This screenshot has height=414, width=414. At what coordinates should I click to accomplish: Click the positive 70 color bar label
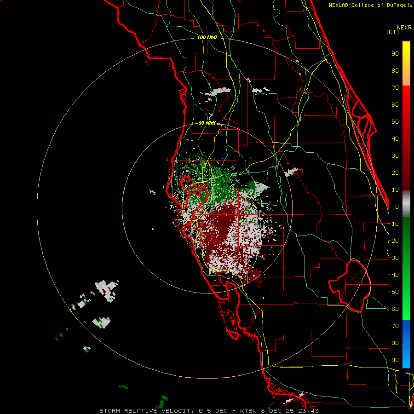click(x=395, y=88)
